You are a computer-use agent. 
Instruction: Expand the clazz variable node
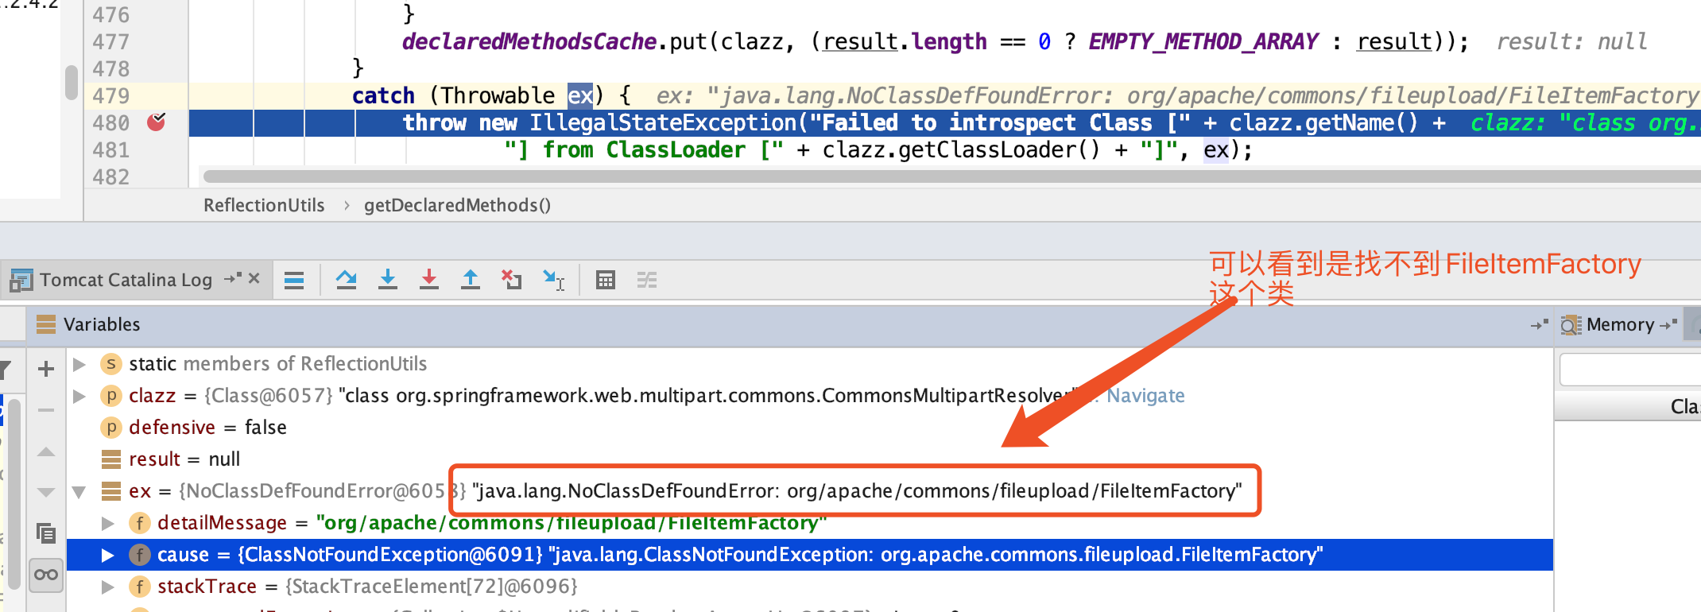coord(79,396)
